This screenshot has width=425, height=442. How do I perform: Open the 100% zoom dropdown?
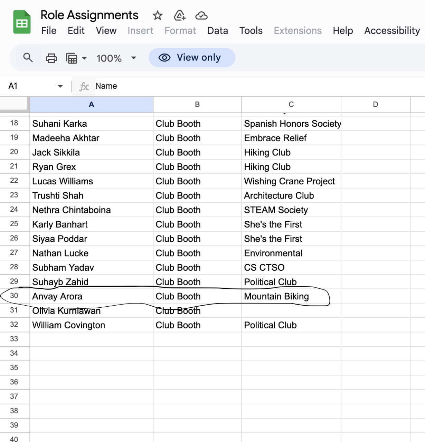click(116, 58)
